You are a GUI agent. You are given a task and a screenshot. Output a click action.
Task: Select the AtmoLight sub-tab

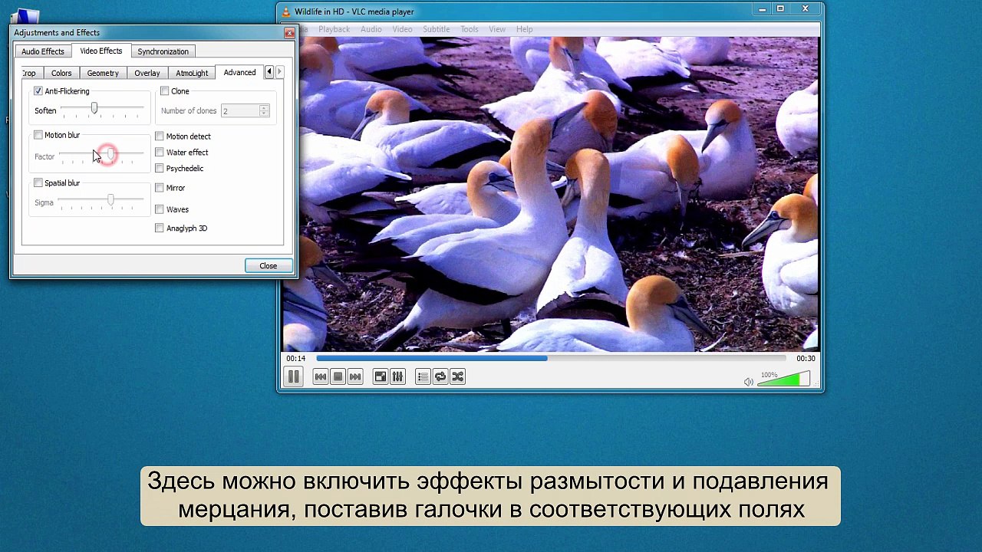tap(192, 73)
